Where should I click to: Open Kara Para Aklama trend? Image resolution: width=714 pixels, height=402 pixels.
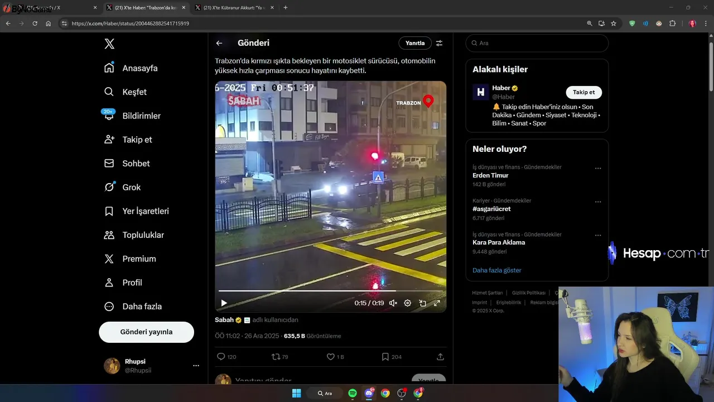(x=499, y=242)
